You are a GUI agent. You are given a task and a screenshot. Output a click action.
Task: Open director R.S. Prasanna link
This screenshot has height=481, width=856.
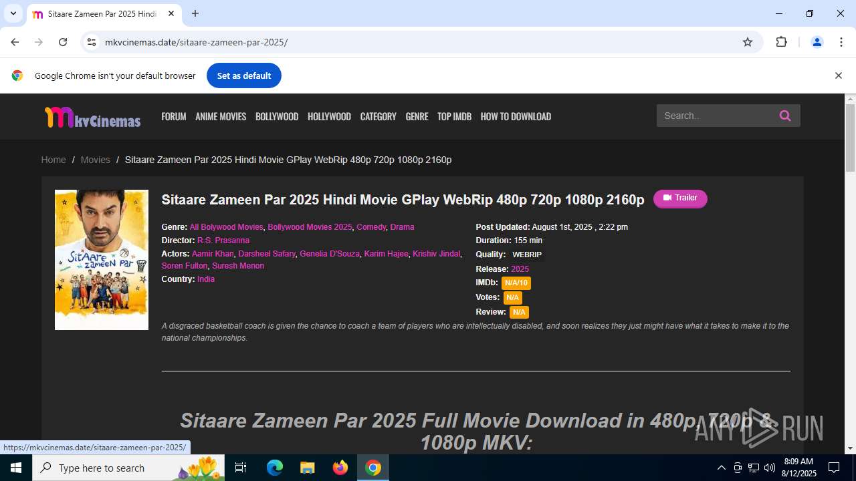click(x=223, y=240)
